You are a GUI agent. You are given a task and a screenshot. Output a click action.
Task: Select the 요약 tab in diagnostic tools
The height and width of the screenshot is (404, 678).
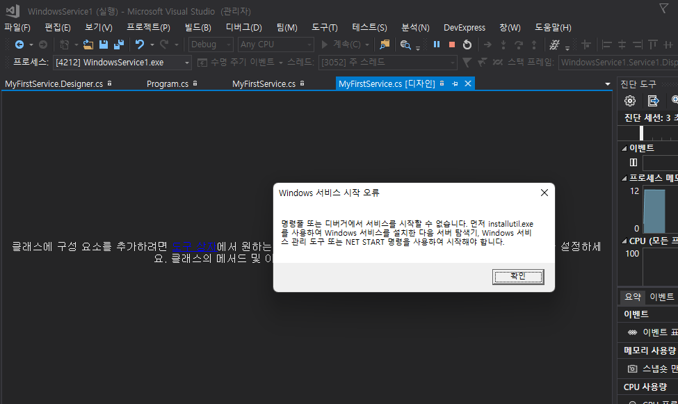click(633, 297)
